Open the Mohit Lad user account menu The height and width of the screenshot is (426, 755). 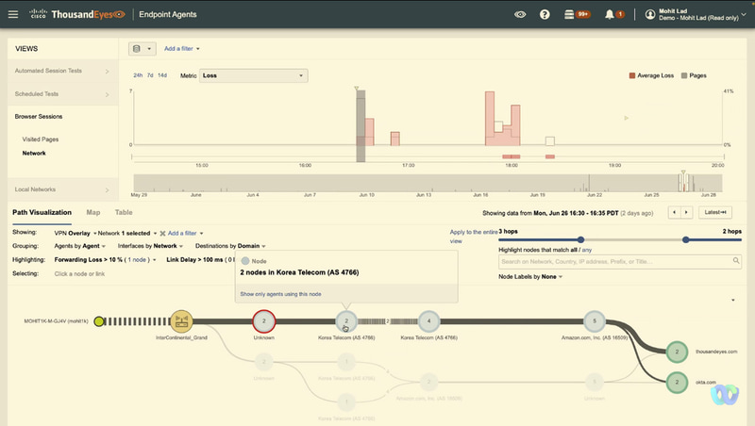696,14
